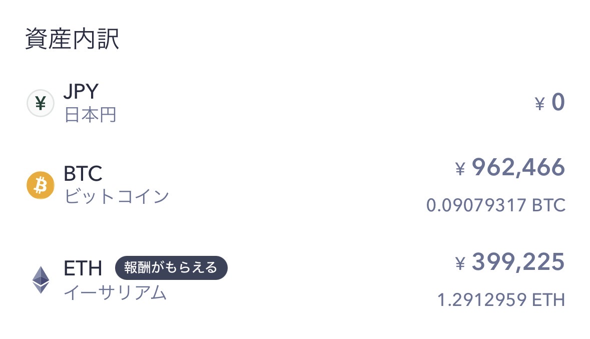Select the ETH ticker label
Viewport: 590px width, 339px height.
tap(83, 268)
